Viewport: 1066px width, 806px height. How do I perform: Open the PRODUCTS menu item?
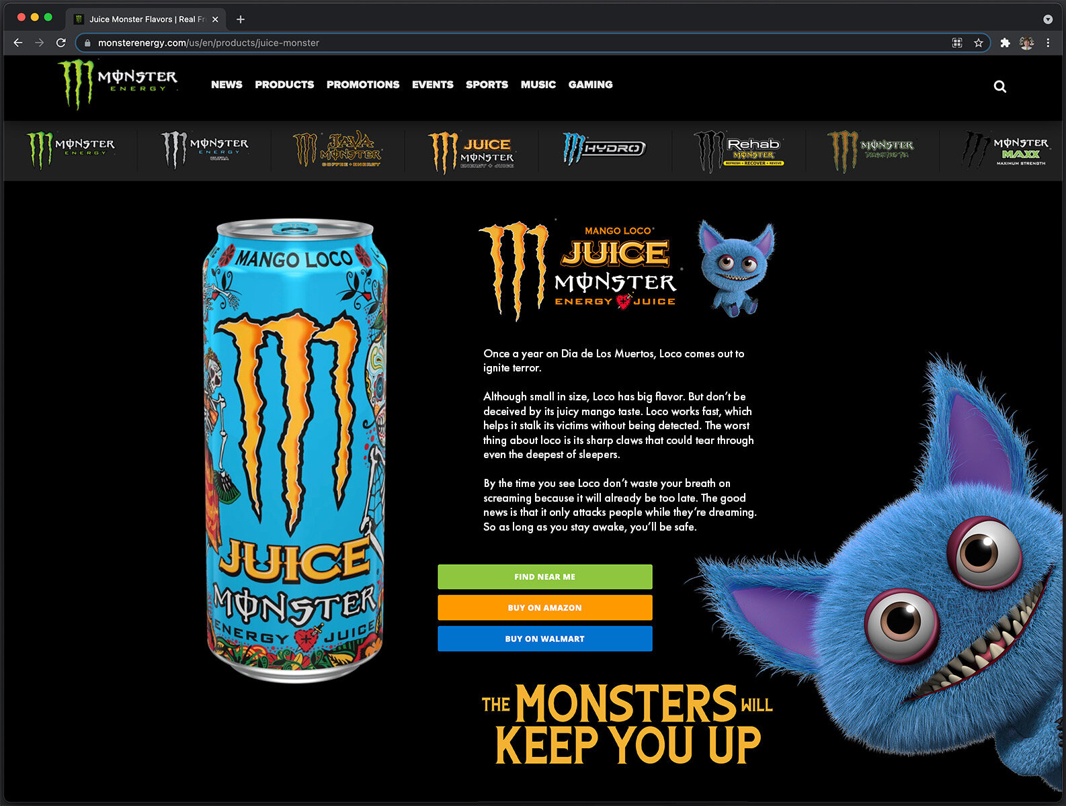pos(284,85)
